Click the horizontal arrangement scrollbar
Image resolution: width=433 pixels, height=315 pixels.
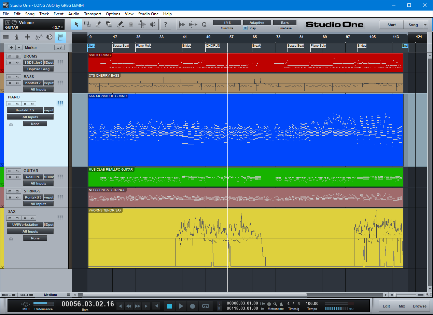pyautogui.click(x=194, y=295)
